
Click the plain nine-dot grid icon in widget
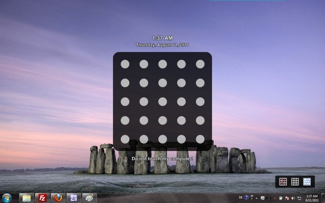pos(295,182)
